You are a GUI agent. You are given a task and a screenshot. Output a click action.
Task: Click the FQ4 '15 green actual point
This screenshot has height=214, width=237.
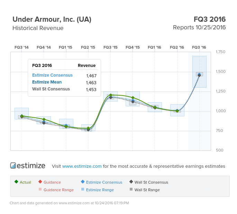pyautogui.click(x=133, y=98)
